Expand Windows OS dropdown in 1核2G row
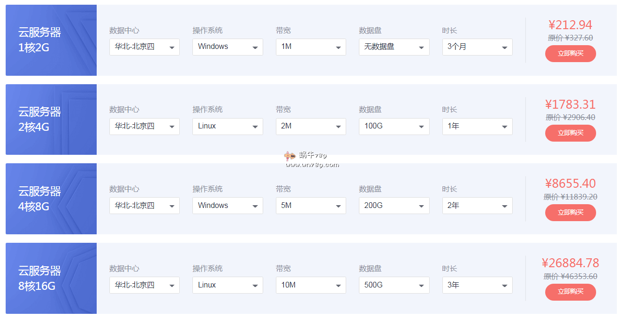623x319 pixels. [227, 47]
